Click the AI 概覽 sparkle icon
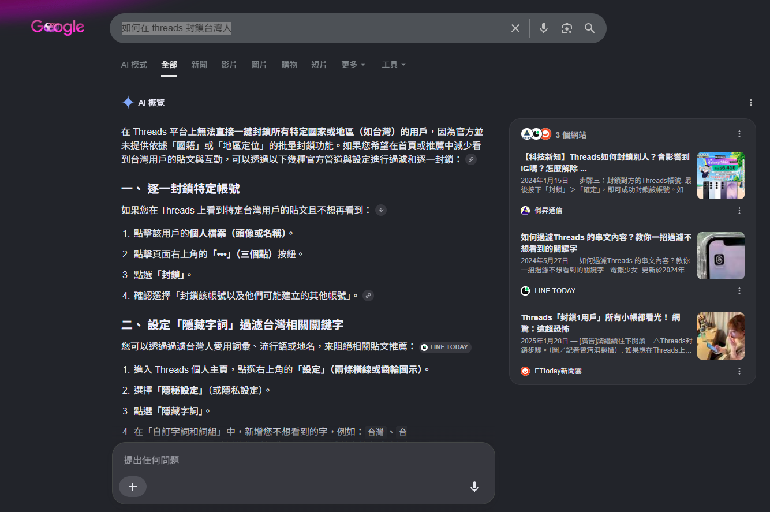This screenshot has width=770, height=512. [128, 103]
